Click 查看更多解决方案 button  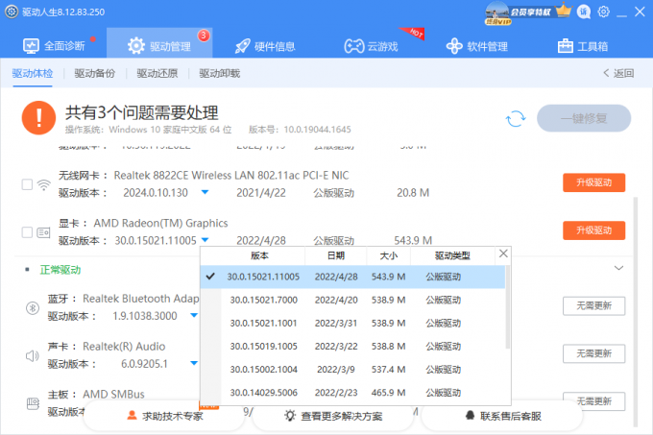pos(333,416)
